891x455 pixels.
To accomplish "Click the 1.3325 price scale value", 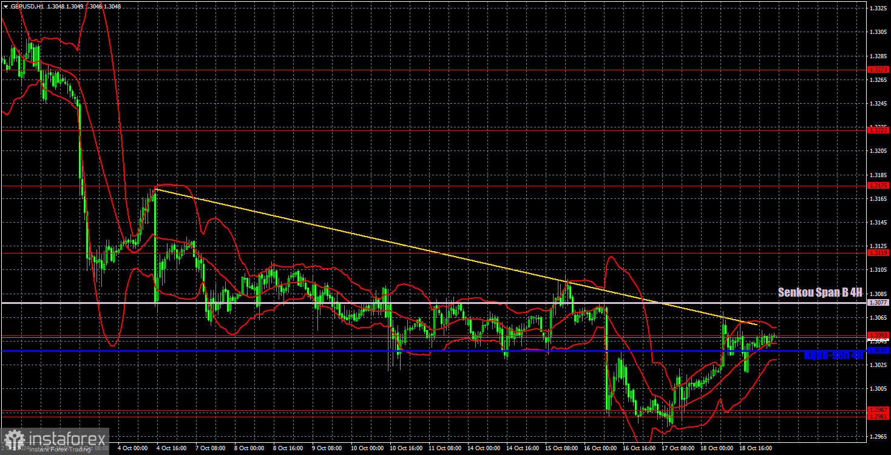I will (879, 8).
